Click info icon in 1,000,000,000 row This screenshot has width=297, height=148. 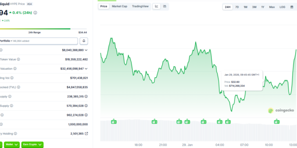(1, 124)
